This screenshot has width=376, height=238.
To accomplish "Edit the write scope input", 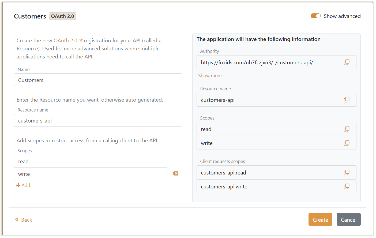I will [x=91, y=174].
